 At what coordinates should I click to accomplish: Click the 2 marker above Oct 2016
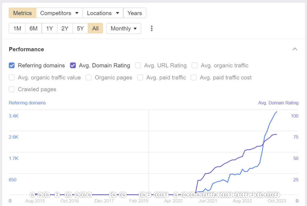tap(57, 195)
